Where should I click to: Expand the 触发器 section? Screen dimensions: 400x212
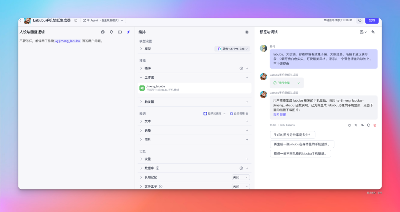[141, 102]
